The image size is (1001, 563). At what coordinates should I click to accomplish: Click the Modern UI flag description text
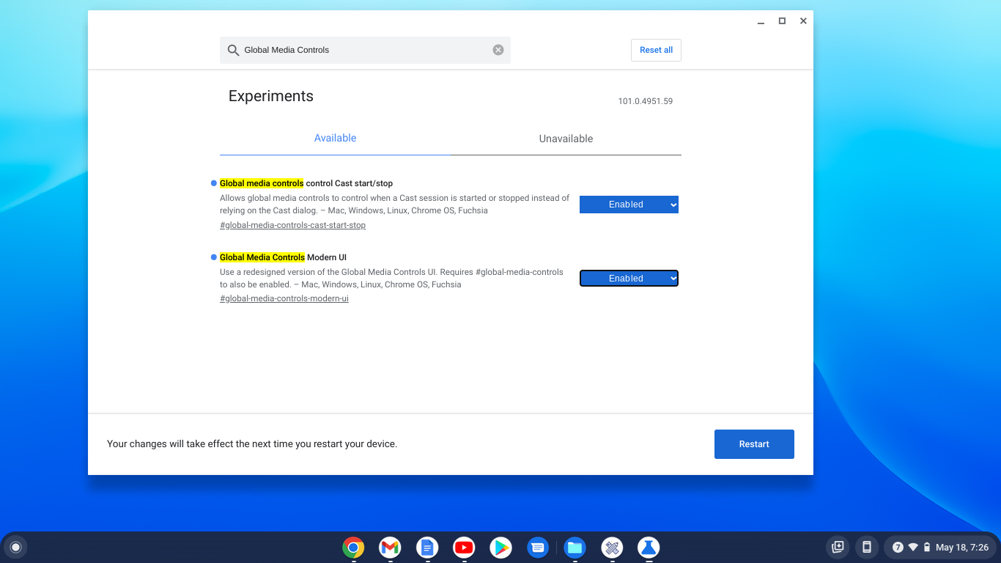[391, 278]
